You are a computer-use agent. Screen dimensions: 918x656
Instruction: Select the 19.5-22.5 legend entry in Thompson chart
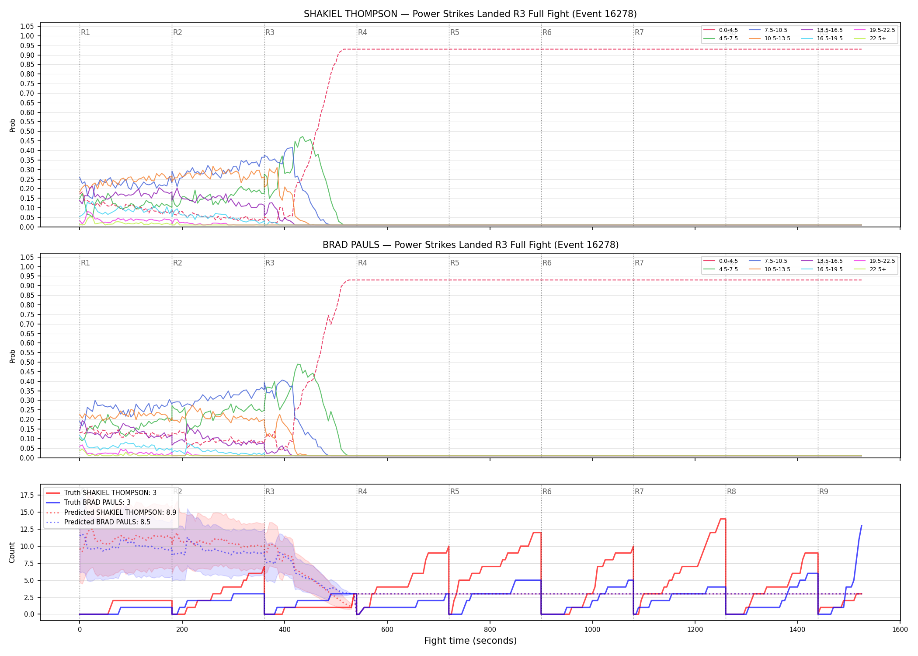pos(875,30)
